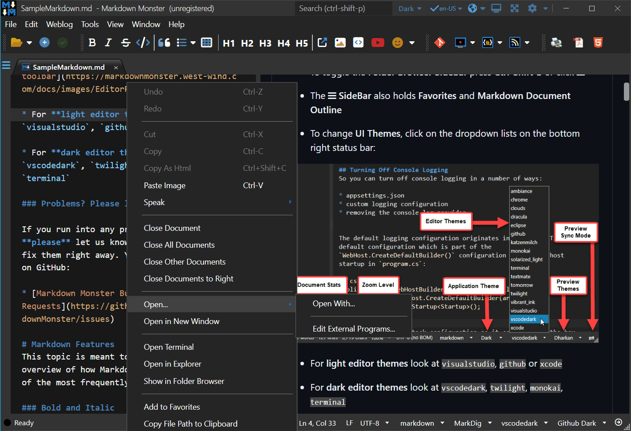Click the insert image icon

tap(340, 43)
